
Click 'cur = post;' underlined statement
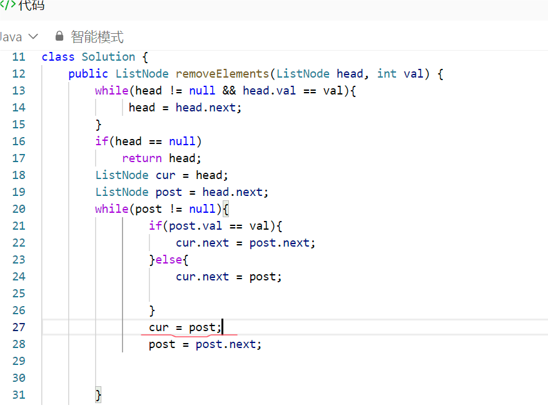pyautogui.click(x=185, y=327)
